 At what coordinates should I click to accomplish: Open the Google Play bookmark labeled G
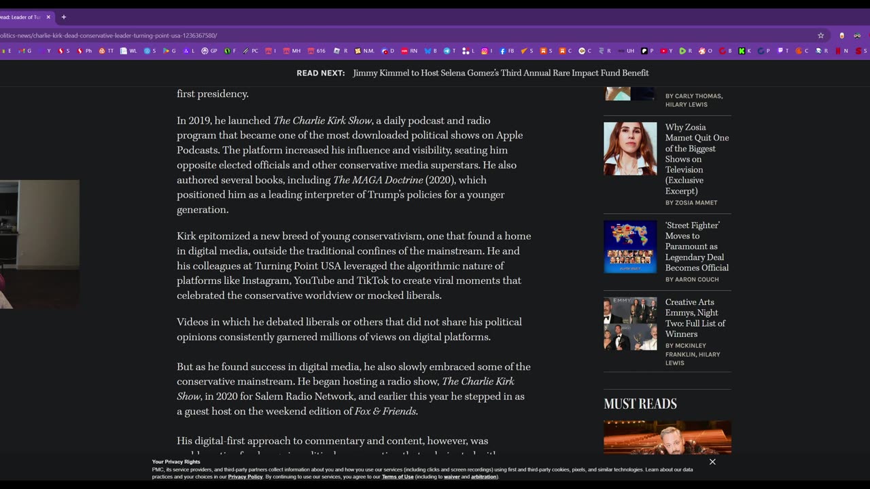[169, 51]
